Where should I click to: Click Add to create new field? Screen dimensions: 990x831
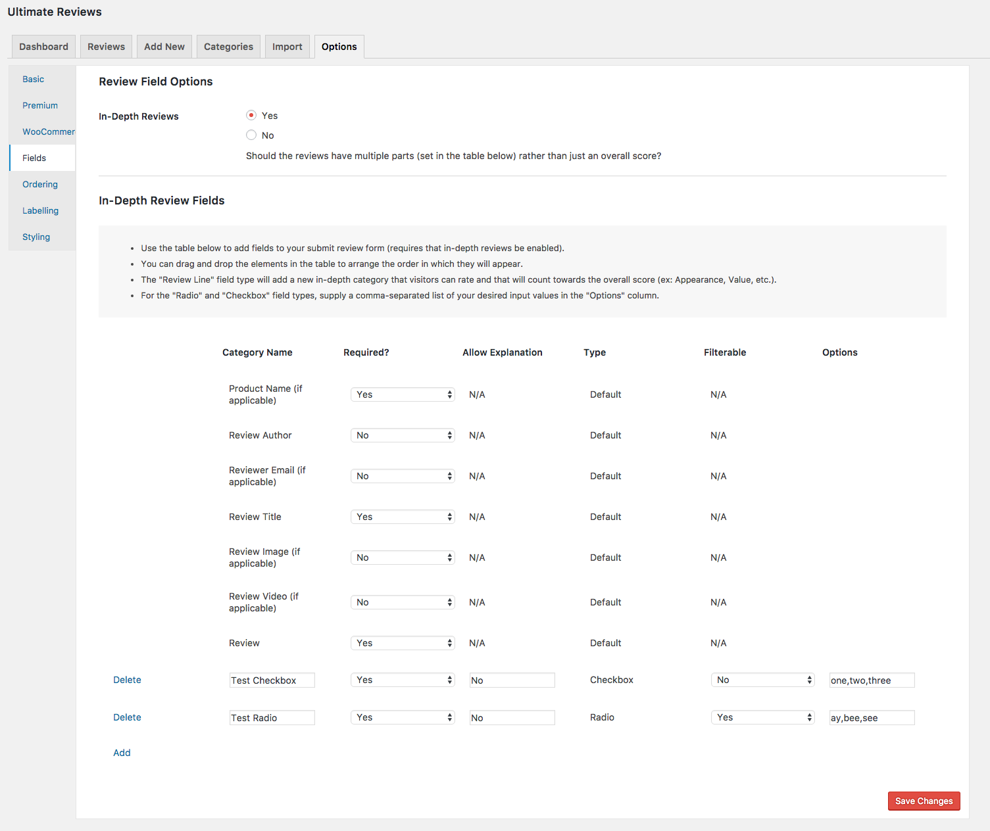(x=122, y=753)
